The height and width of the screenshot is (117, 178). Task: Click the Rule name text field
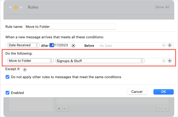(70, 27)
